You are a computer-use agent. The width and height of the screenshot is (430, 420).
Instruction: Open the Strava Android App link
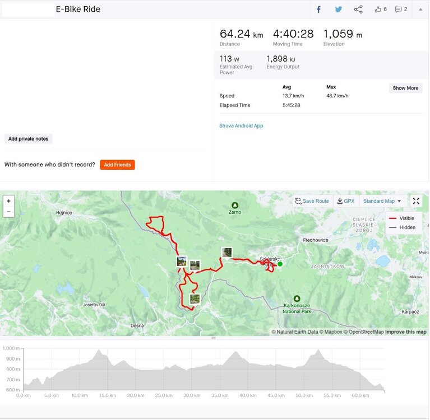pyautogui.click(x=241, y=126)
